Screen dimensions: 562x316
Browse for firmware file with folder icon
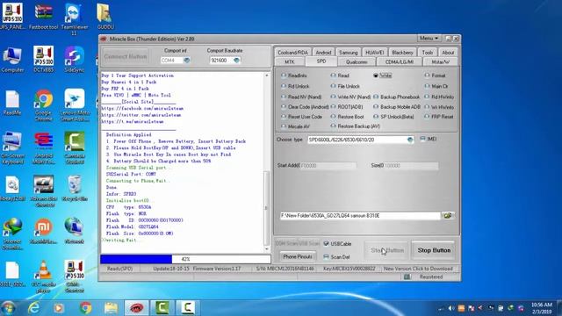coord(448,216)
